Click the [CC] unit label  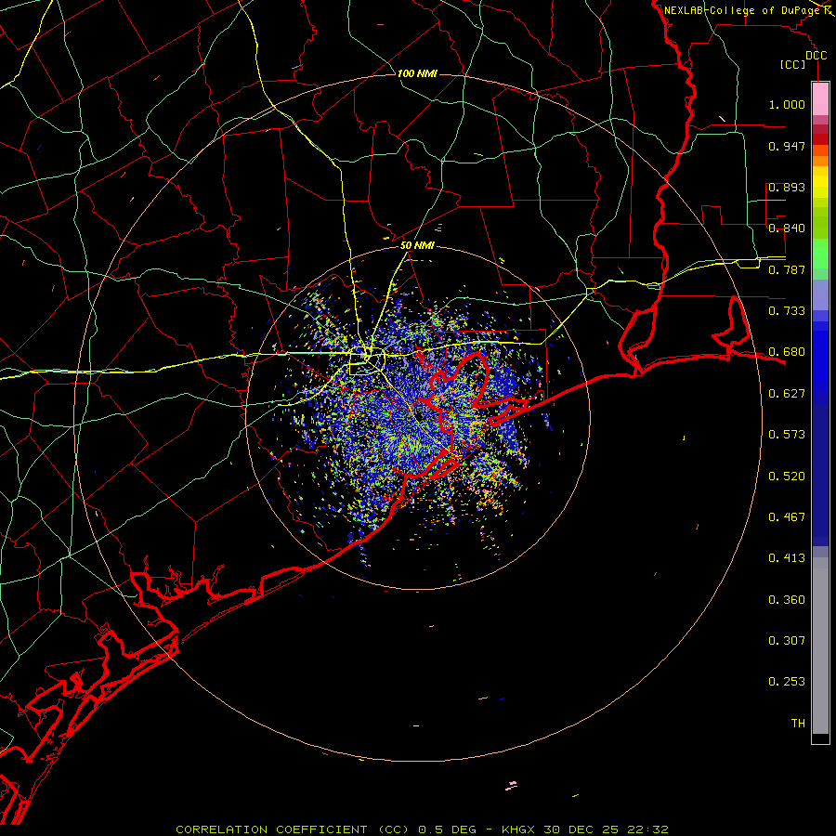click(x=792, y=64)
